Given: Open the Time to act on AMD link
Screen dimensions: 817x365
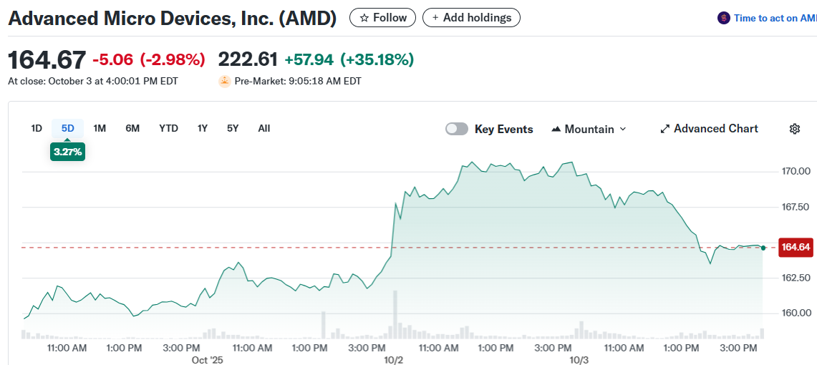Looking at the screenshot, I should [x=775, y=18].
